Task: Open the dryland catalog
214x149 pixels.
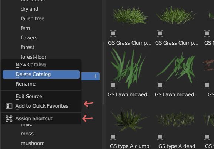Action: (30, 9)
